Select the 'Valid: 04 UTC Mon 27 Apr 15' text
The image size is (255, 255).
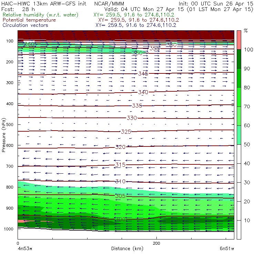(144, 9)
